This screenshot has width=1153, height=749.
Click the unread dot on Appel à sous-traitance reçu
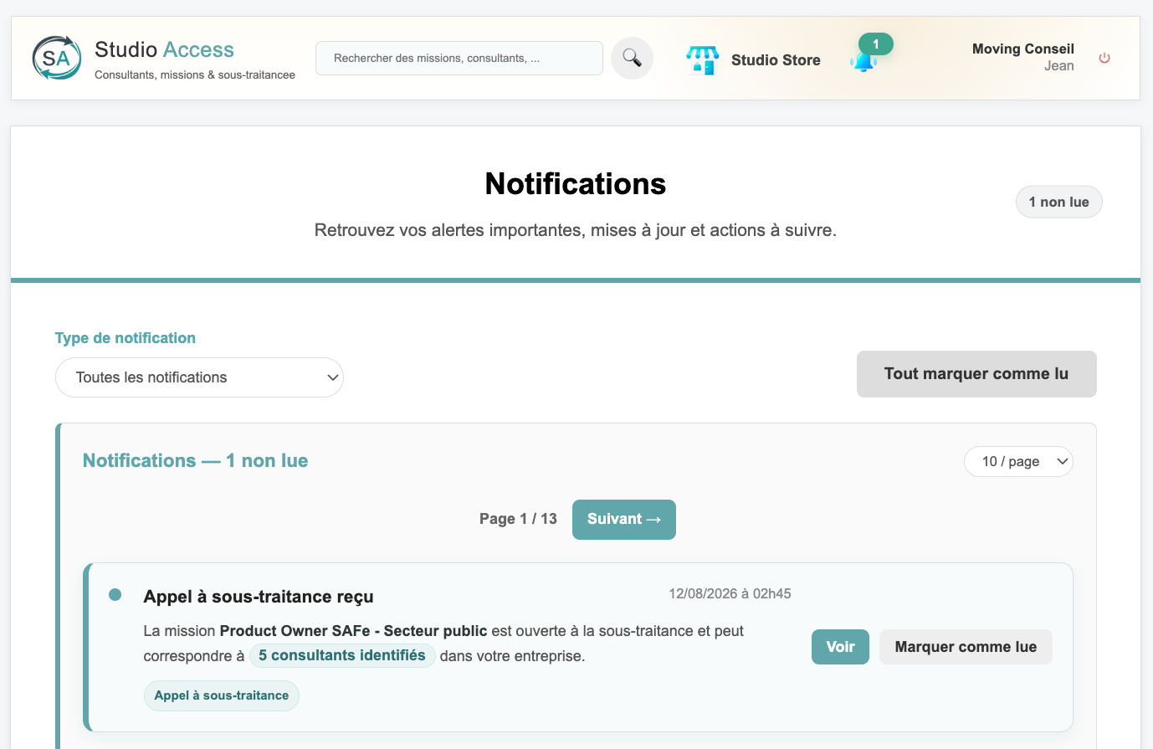(115, 595)
